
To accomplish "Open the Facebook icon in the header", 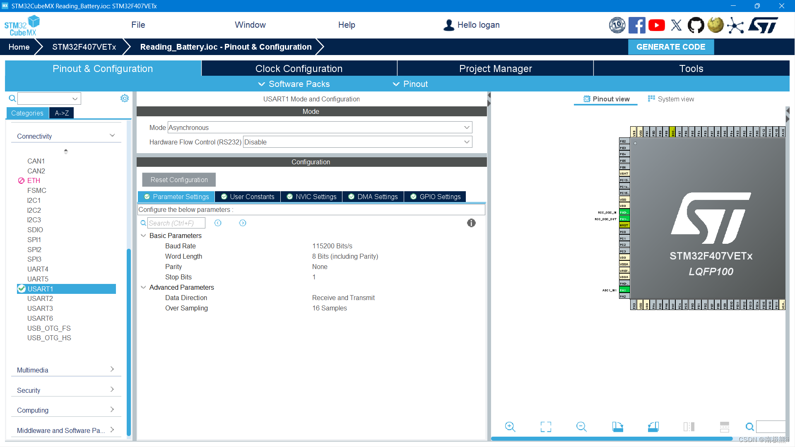I will pos(637,25).
